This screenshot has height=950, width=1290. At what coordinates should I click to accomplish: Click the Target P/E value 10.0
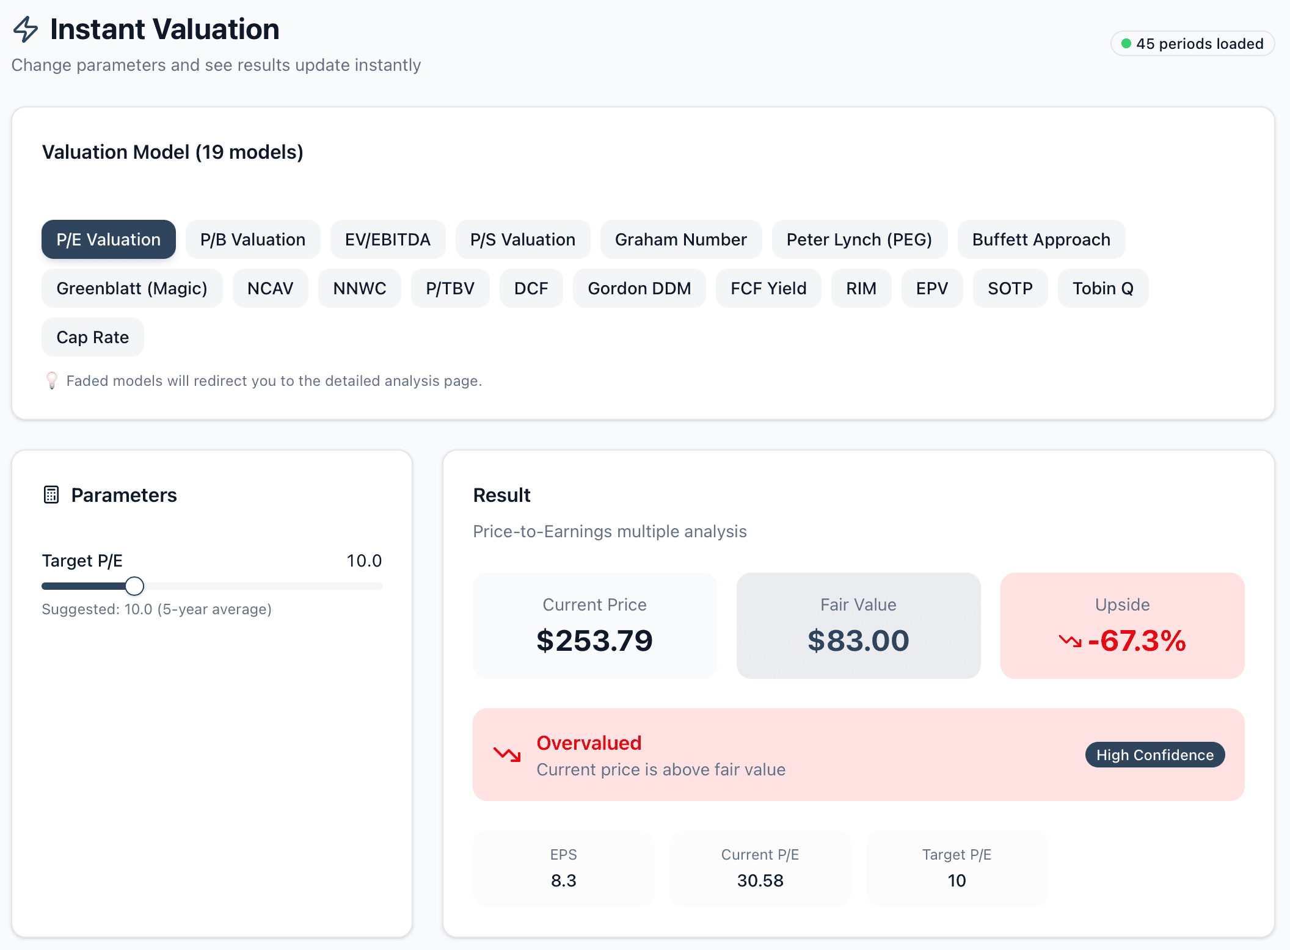click(364, 560)
